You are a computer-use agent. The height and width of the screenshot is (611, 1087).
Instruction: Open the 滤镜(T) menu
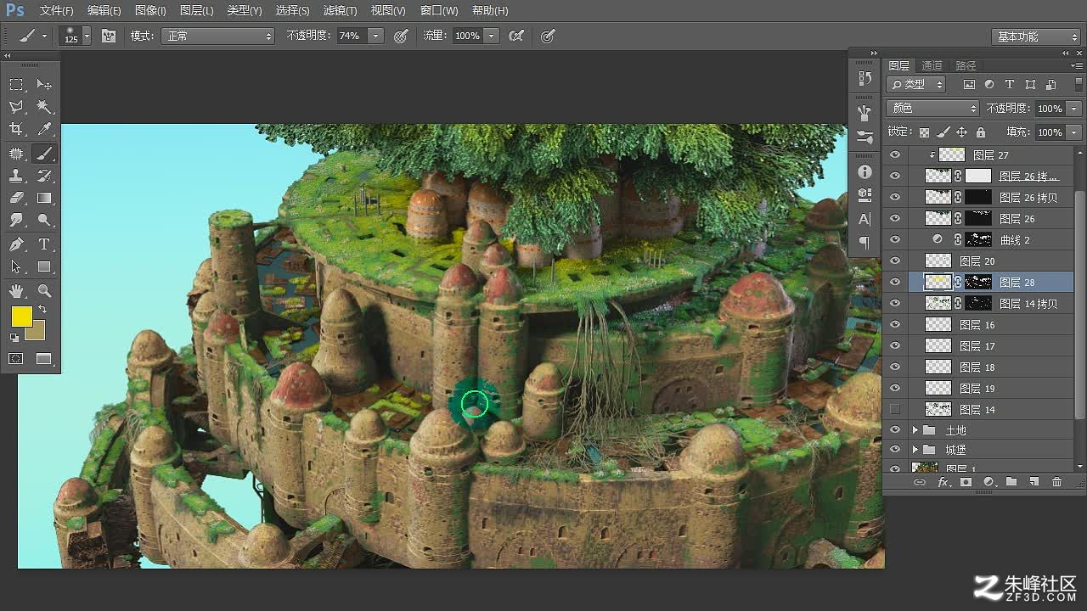[341, 11]
